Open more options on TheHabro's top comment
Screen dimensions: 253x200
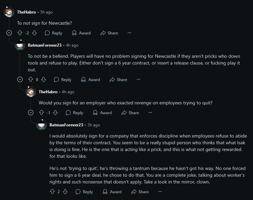(x=129, y=33)
